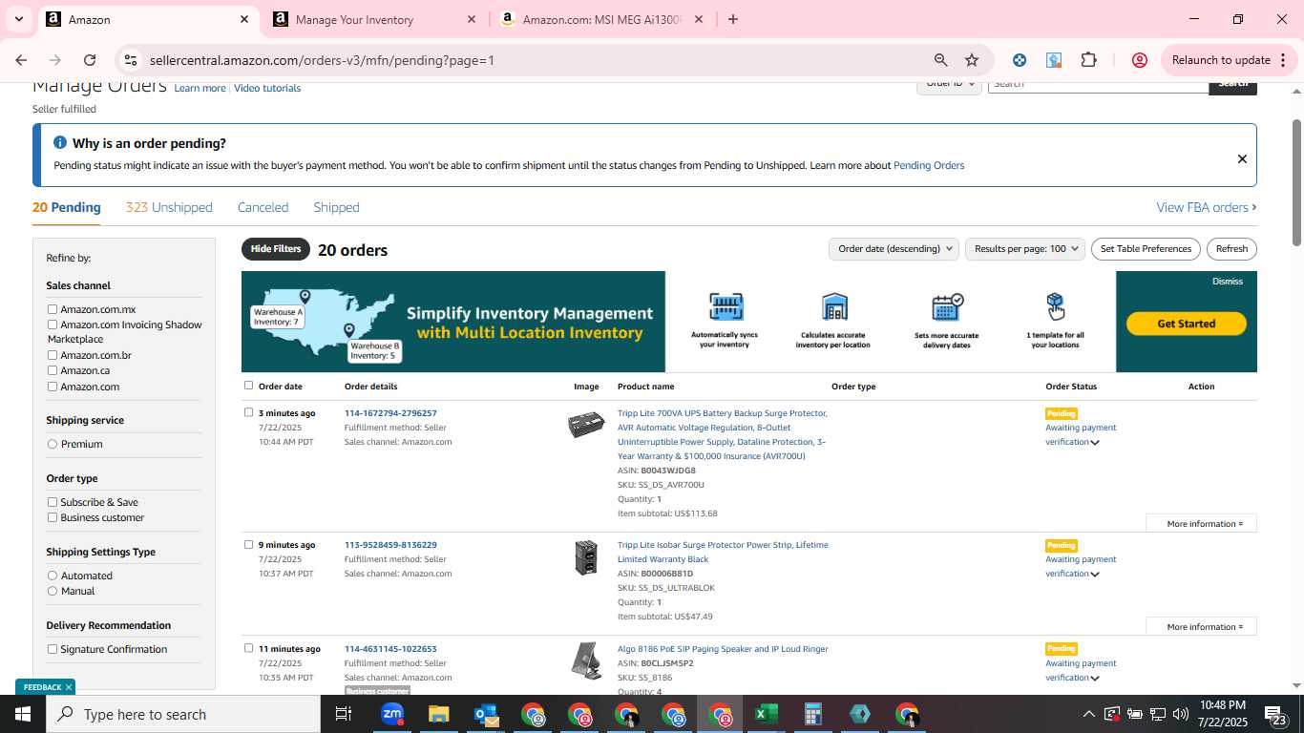Select the 20 Pending tab
Viewport: 1304px width, 733px height.
[x=67, y=207]
